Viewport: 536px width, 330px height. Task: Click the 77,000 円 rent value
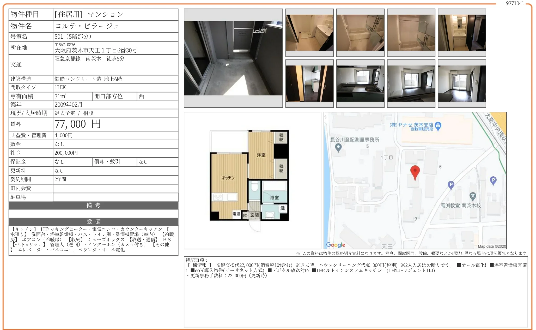point(78,124)
